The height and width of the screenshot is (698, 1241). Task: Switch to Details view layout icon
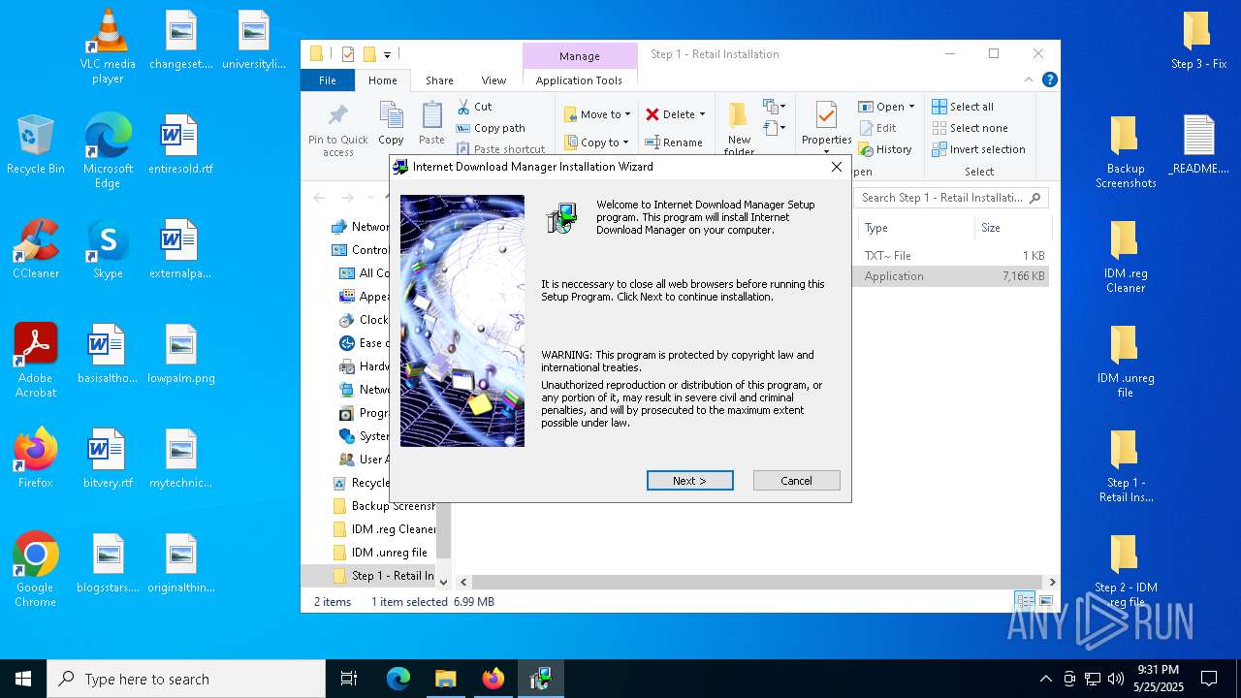pyautogui.click(x=1025, y=602)
